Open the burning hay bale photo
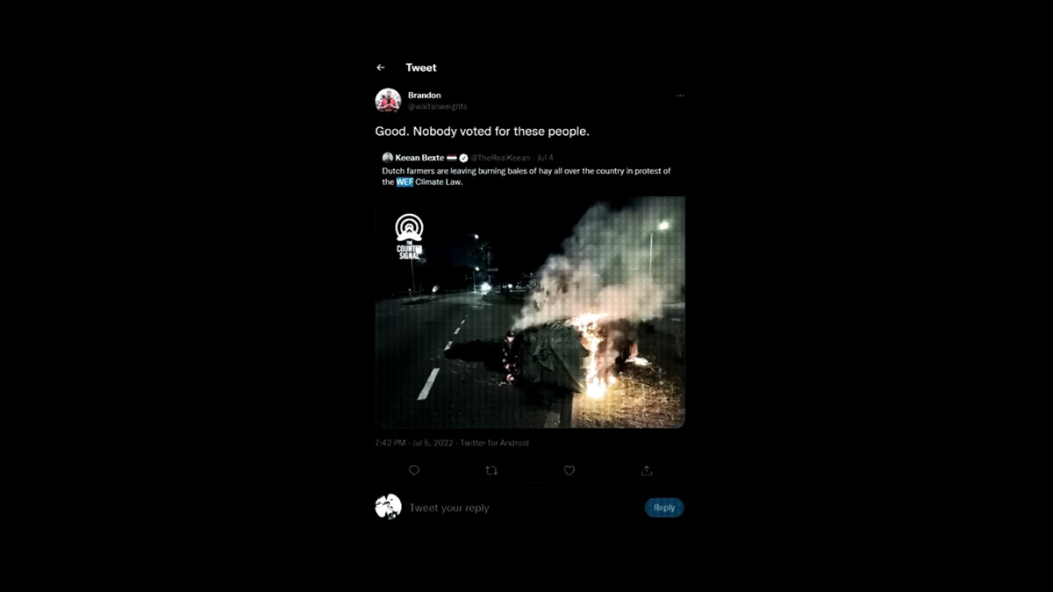Image resolution: width=1053 pixels, height=592 pixels. pyautogui.click(x=530, y=311)
